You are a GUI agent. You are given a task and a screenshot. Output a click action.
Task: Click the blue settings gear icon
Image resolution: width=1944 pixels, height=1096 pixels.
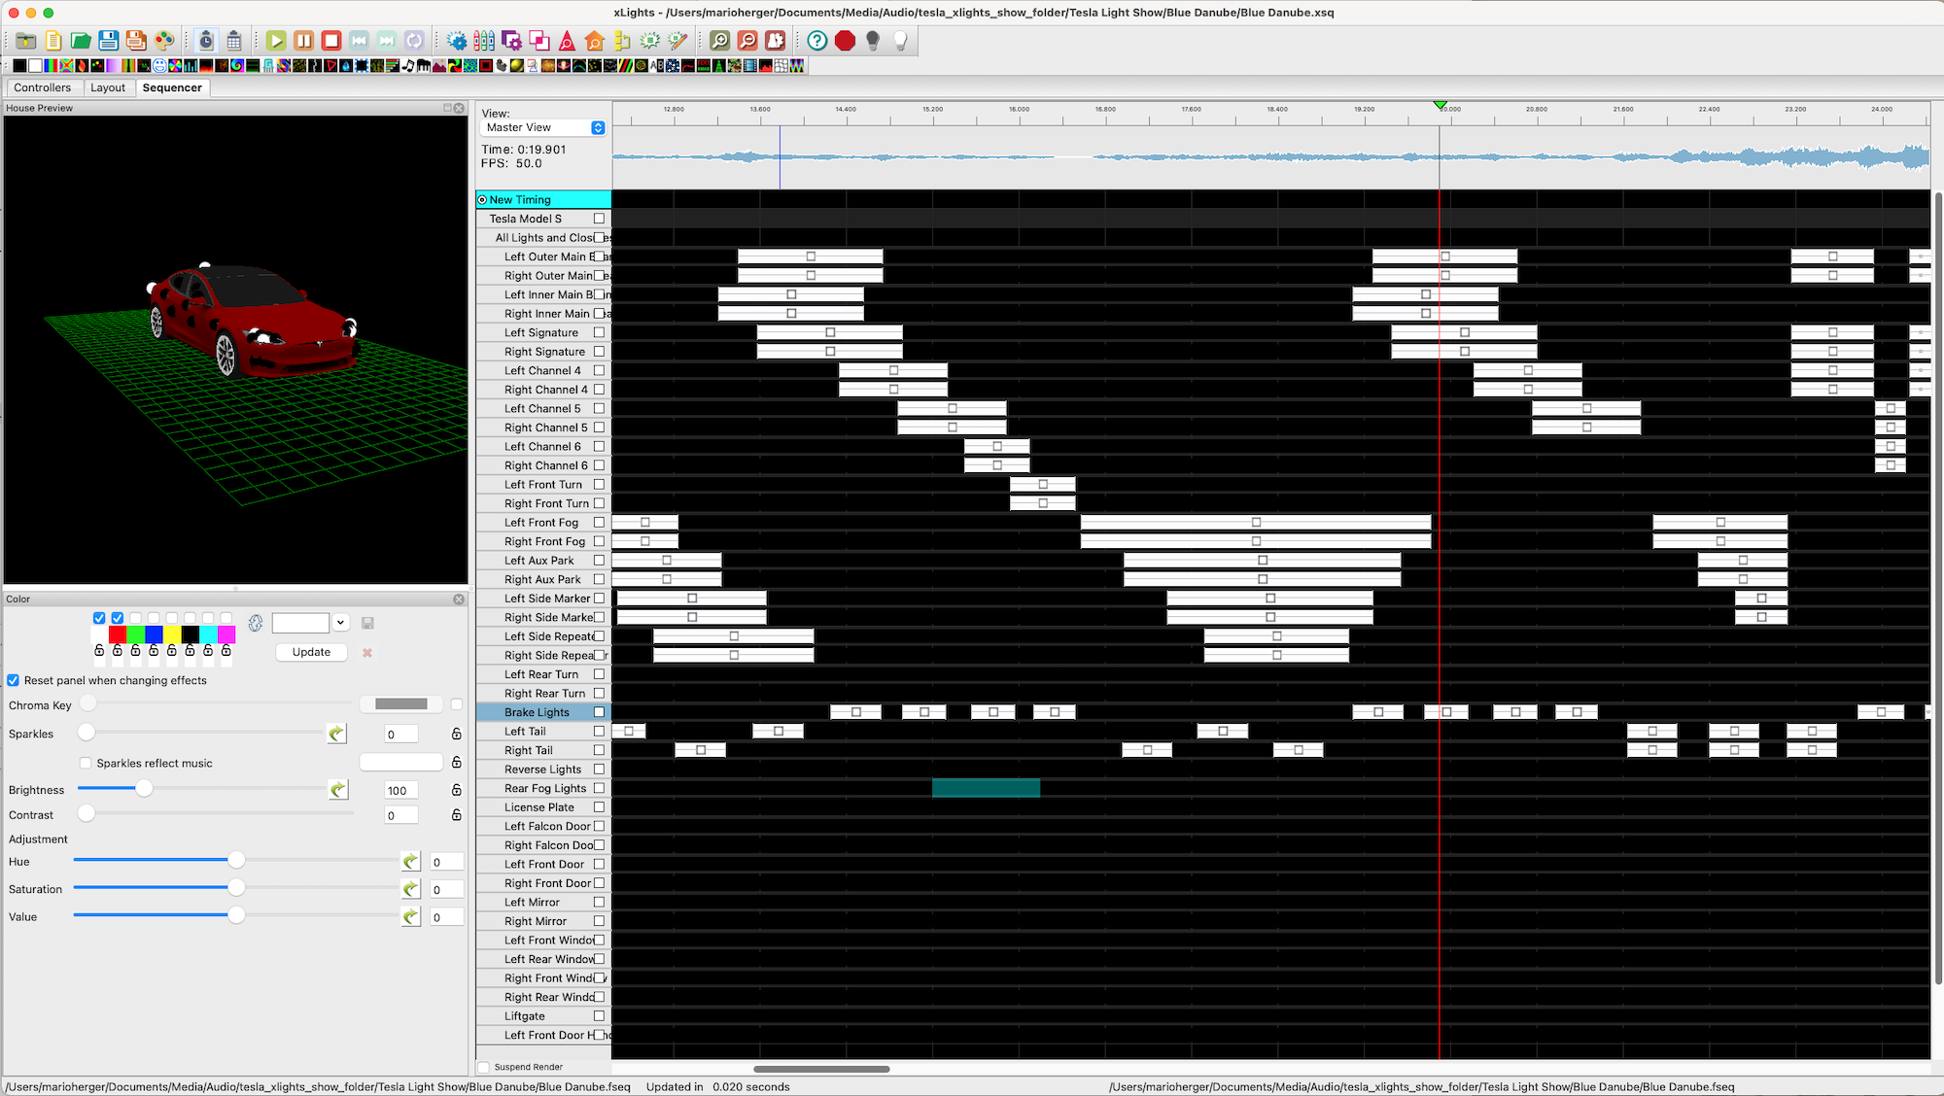pyautogui.click(x=457, y=41)
